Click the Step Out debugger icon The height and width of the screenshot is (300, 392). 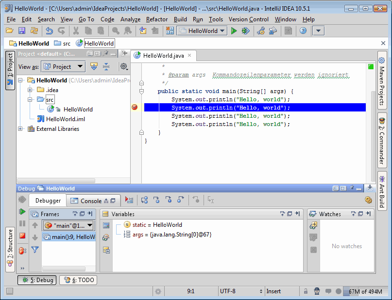181,200
